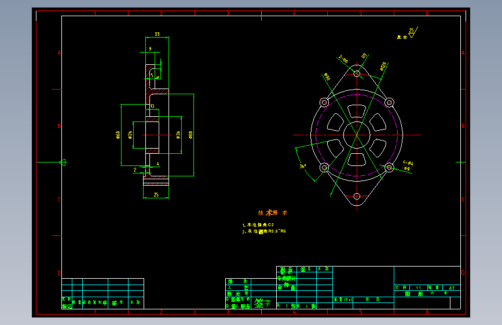This screenshot has height=325, width=502.
Task: Click the '重量(Kg)' title block cell
Action: (343, 300)
